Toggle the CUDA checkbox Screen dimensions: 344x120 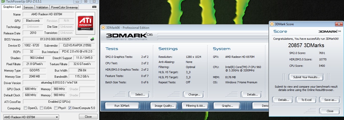(x=41, y=108)
